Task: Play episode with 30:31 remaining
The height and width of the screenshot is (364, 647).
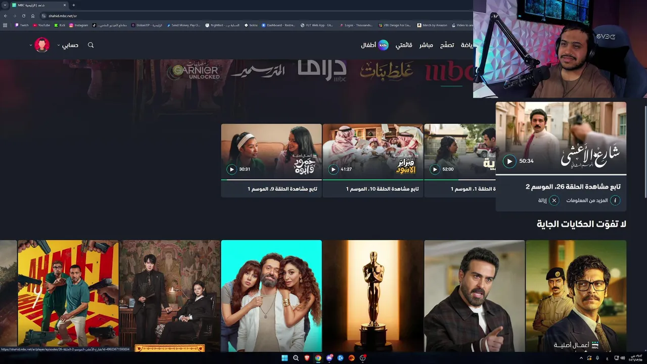Action: [232, 169]
